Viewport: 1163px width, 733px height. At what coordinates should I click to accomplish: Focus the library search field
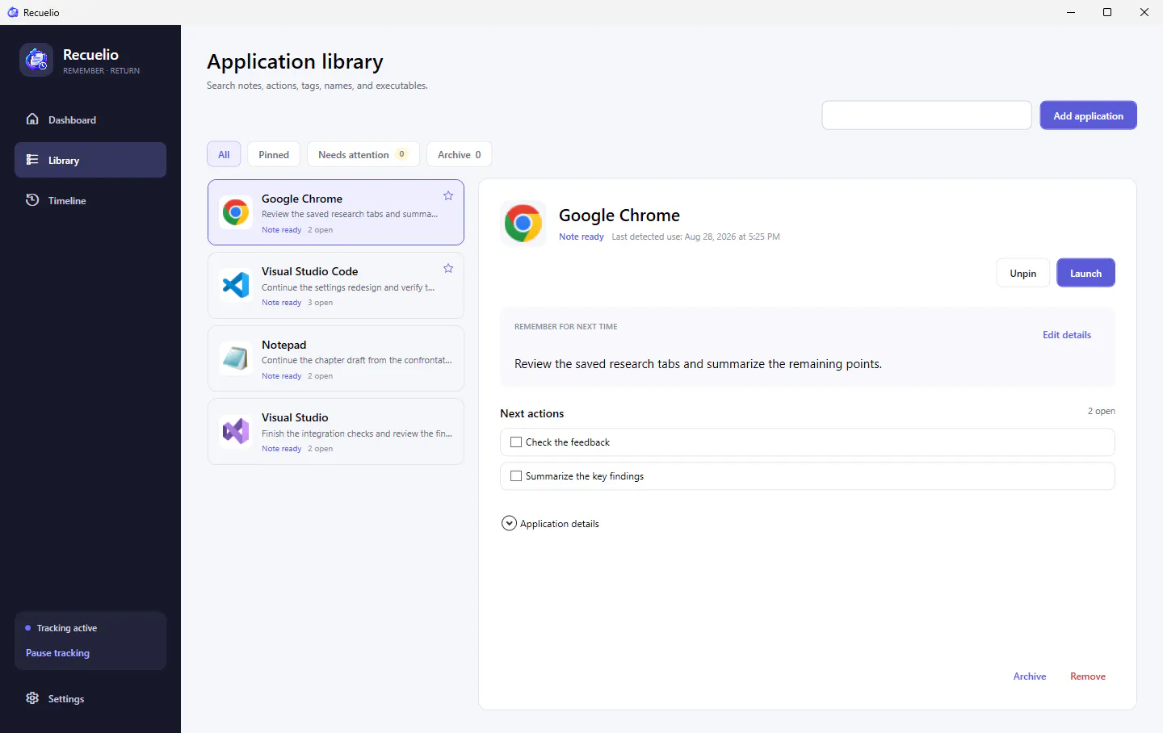[926, 115]
